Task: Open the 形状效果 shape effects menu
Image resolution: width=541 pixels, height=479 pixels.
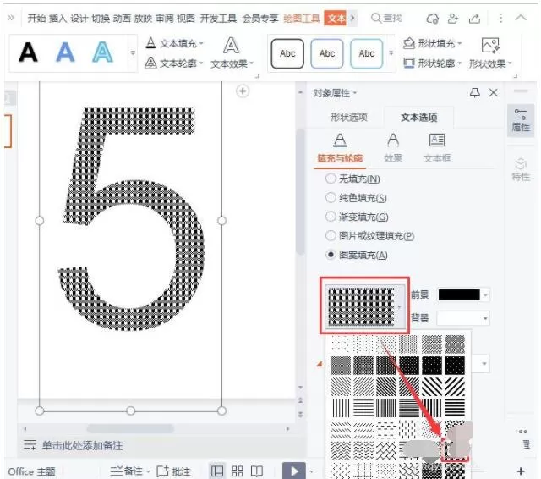Action: [490, 53]
